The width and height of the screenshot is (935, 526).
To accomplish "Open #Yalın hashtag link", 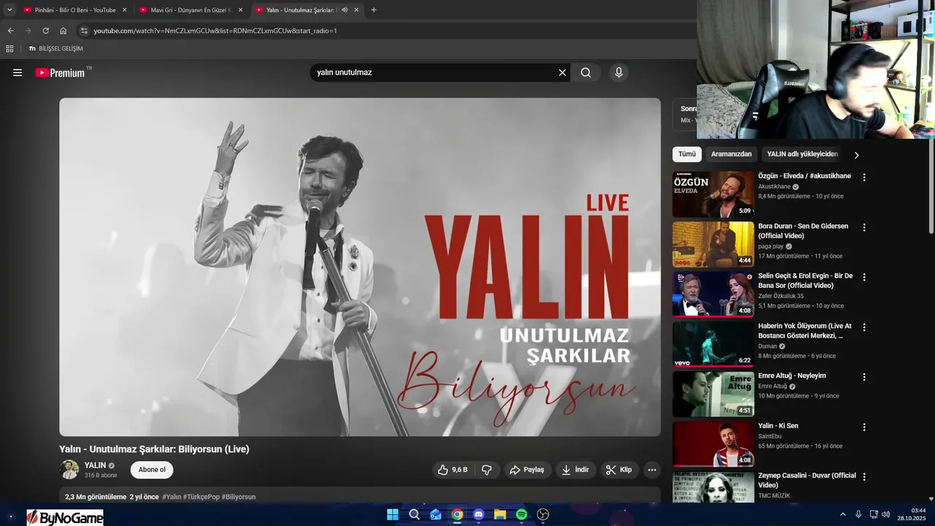I will [172, 497].
